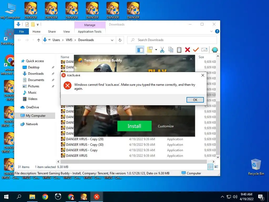Click the Cut scissors icon
This screenshot has width=269, height=202.
[x=162, y=50]
